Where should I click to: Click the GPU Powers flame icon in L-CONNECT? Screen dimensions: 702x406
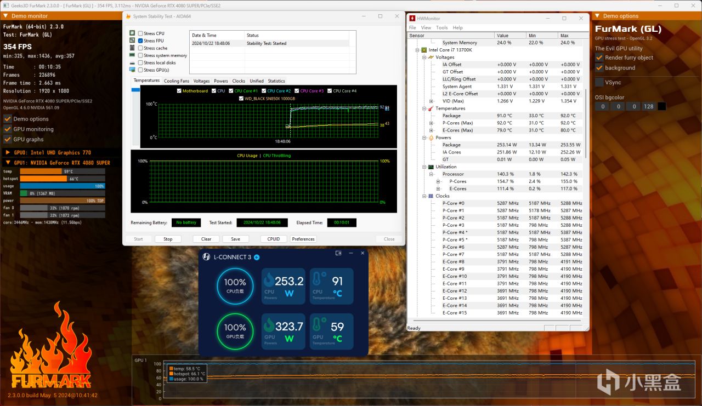[269, 325]
